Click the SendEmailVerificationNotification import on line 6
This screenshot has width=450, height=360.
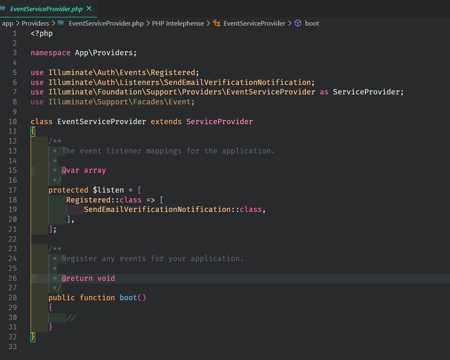click(x=181, y=83)
